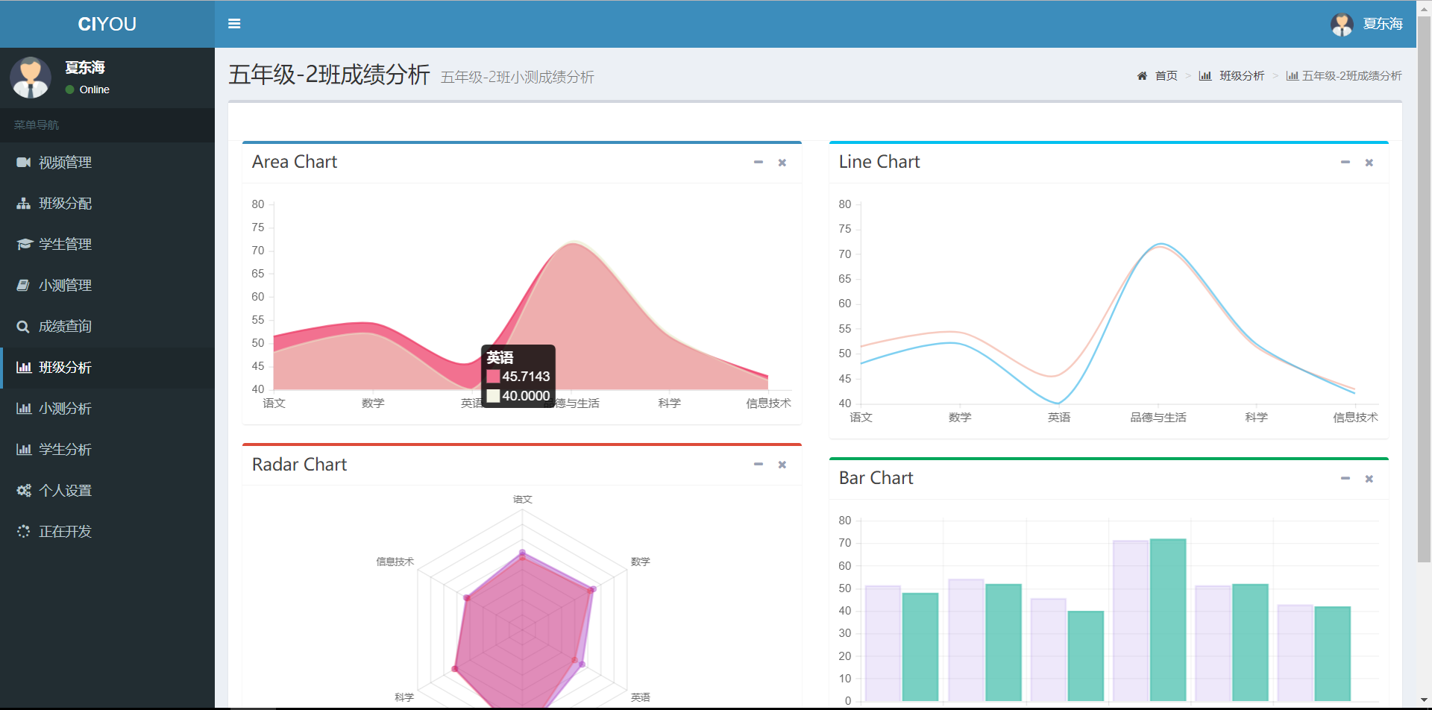Viewport: 1432px width, 710px height.
Task: Click the 小测分析 bar chart icon
Action: point(24,409)
